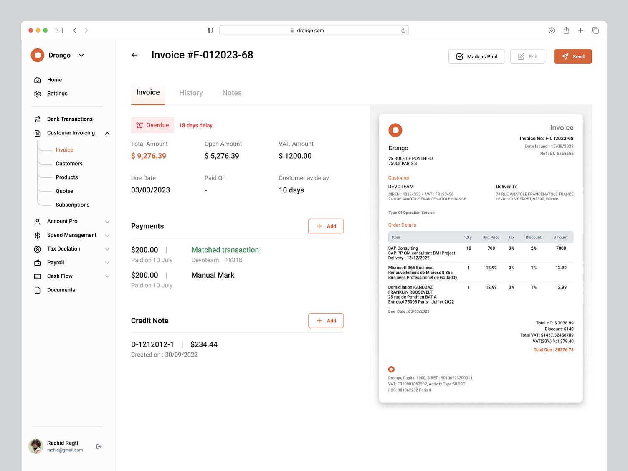Send the invoice with the Send button
This screenshot has width=628, height=471.
(x=573, y=56)
